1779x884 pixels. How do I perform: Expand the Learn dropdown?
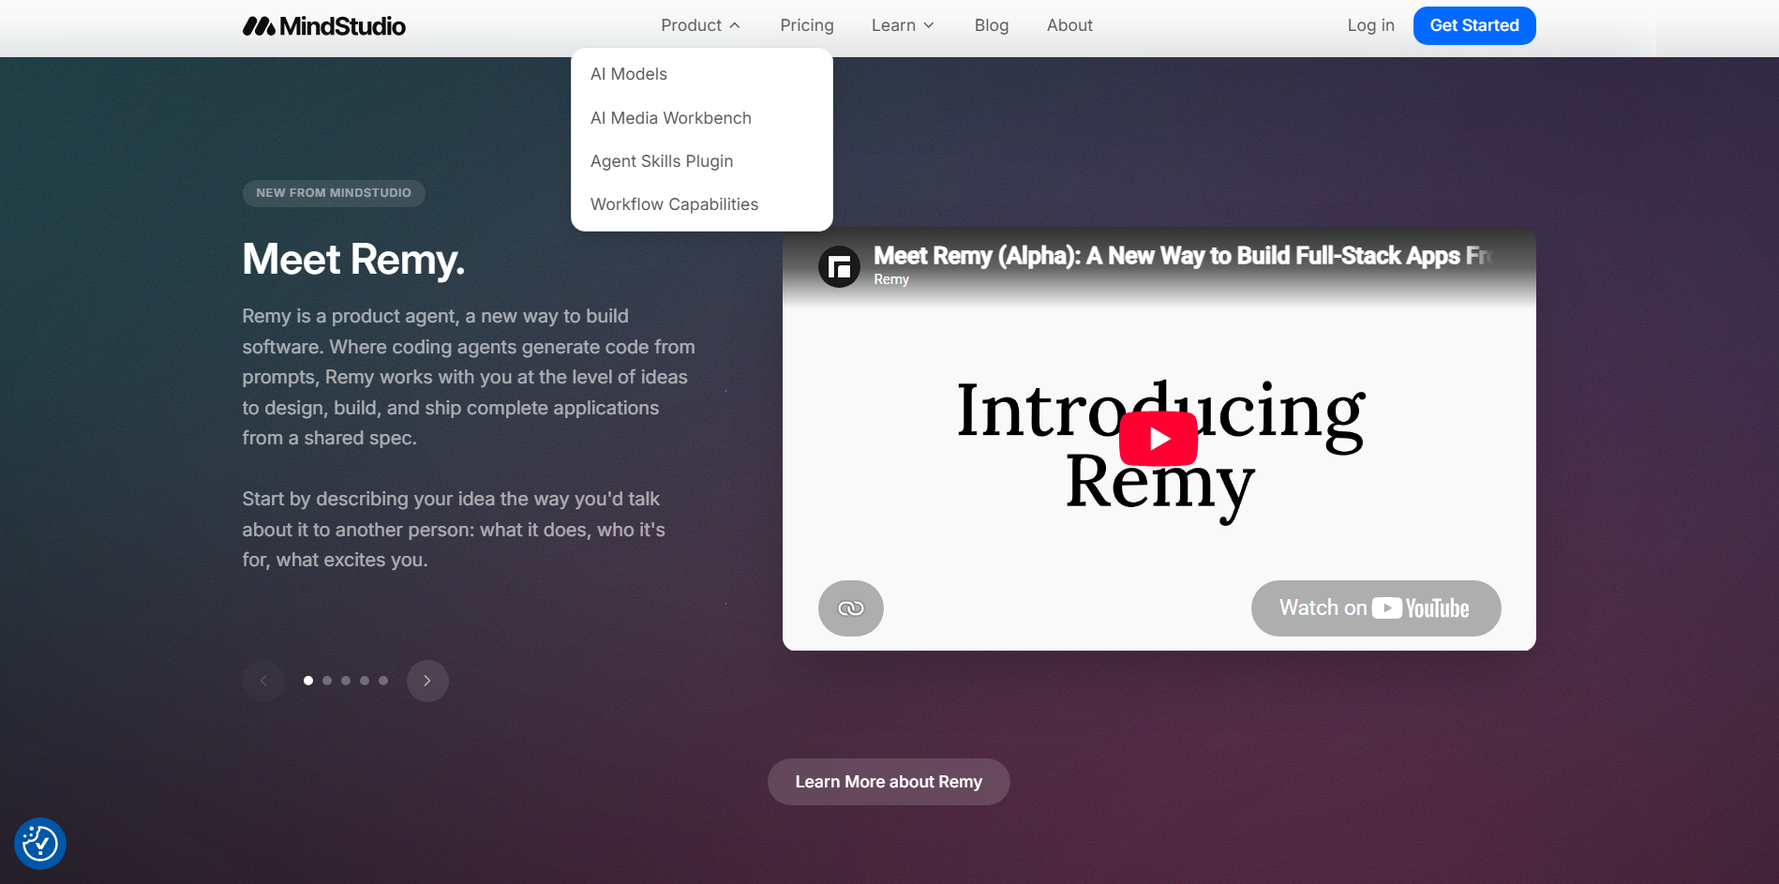[903, 25]
